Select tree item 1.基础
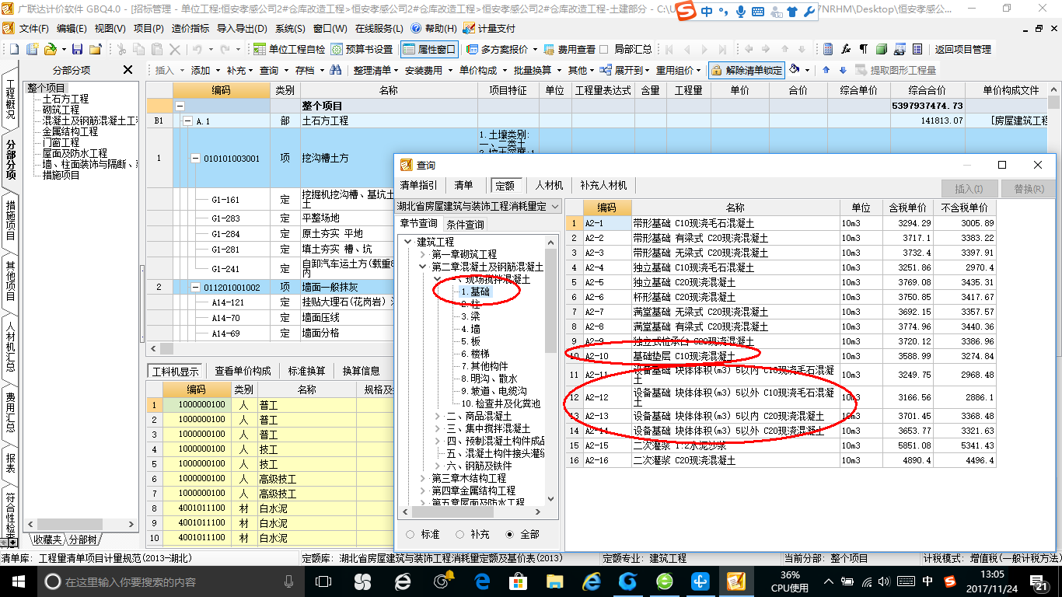Image resolution: width=1062 pixels, height=597 pixels. pos(475,292)
